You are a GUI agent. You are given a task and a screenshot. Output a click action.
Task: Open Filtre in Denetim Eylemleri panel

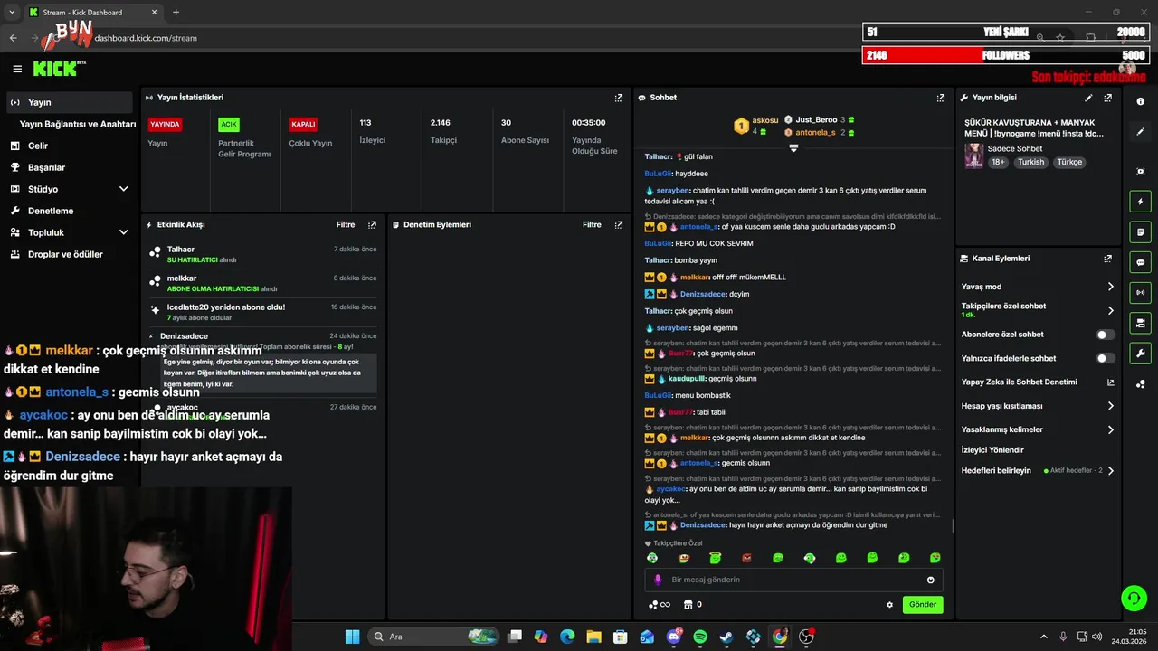click(592, 224)
